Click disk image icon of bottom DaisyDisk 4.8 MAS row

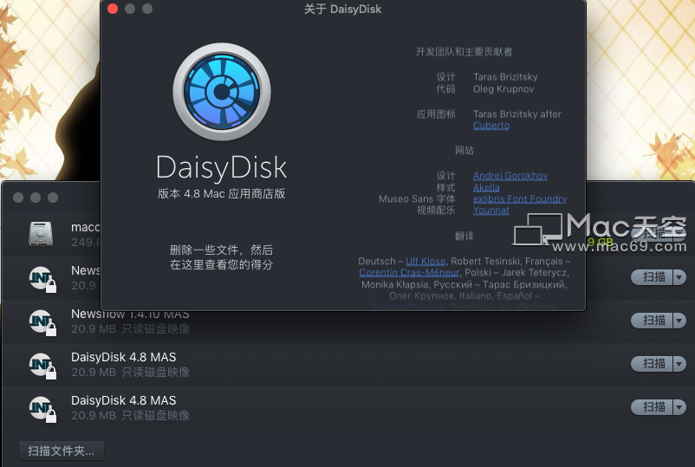pos(43,409)
